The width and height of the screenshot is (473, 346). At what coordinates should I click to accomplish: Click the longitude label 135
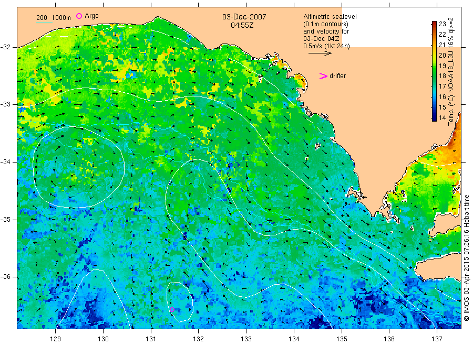[x=342, y=339]
